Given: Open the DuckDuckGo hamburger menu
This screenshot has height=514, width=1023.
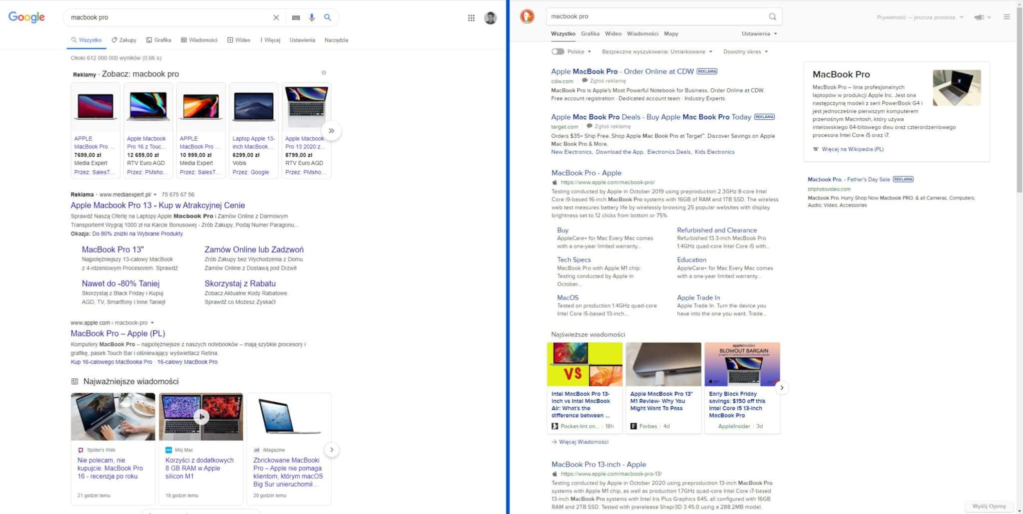Looking at the screenshot, I should 1007,17.
